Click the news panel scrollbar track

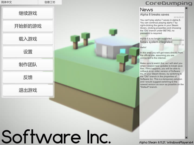point(186,73)
